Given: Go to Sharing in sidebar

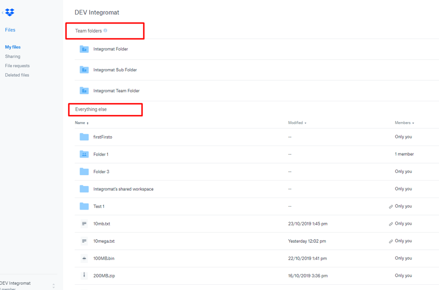Looking at the screenshot, I should (13, 57).
